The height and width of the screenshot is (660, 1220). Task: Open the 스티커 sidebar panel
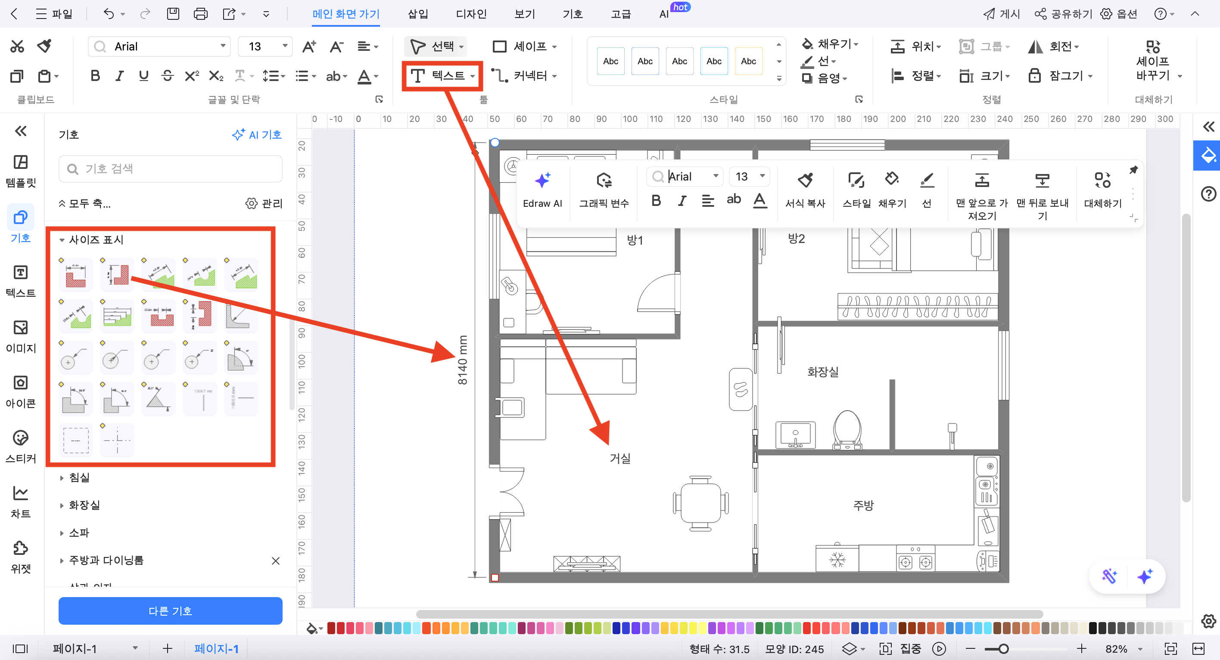tap(20, 447)
